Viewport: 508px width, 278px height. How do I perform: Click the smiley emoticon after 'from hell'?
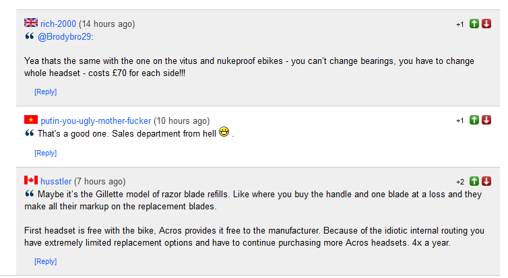[x=224, y=132]
